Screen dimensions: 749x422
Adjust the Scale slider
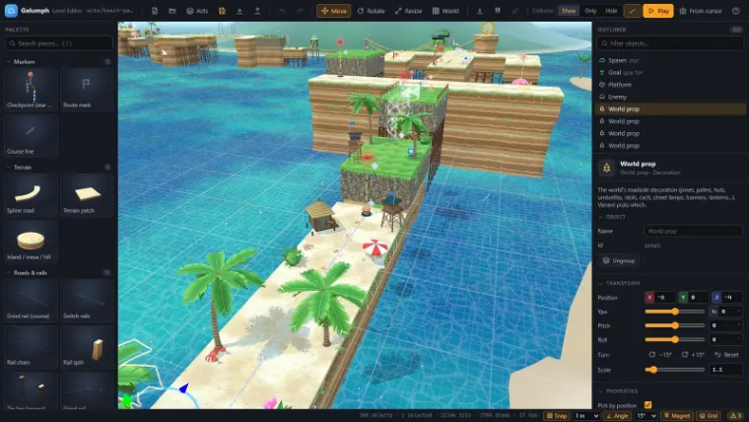tap(674, 370)
